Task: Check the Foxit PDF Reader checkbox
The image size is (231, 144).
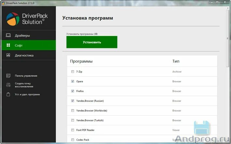Action: point(73,130)
